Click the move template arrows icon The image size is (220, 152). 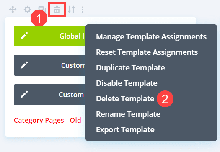pyautogui.click(x=13, y=10)
